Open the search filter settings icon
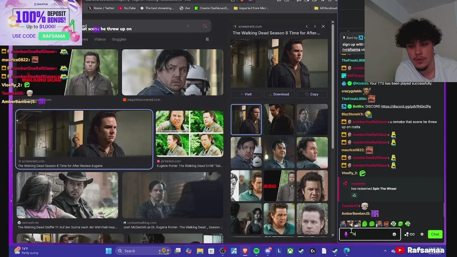 point(207,39)
